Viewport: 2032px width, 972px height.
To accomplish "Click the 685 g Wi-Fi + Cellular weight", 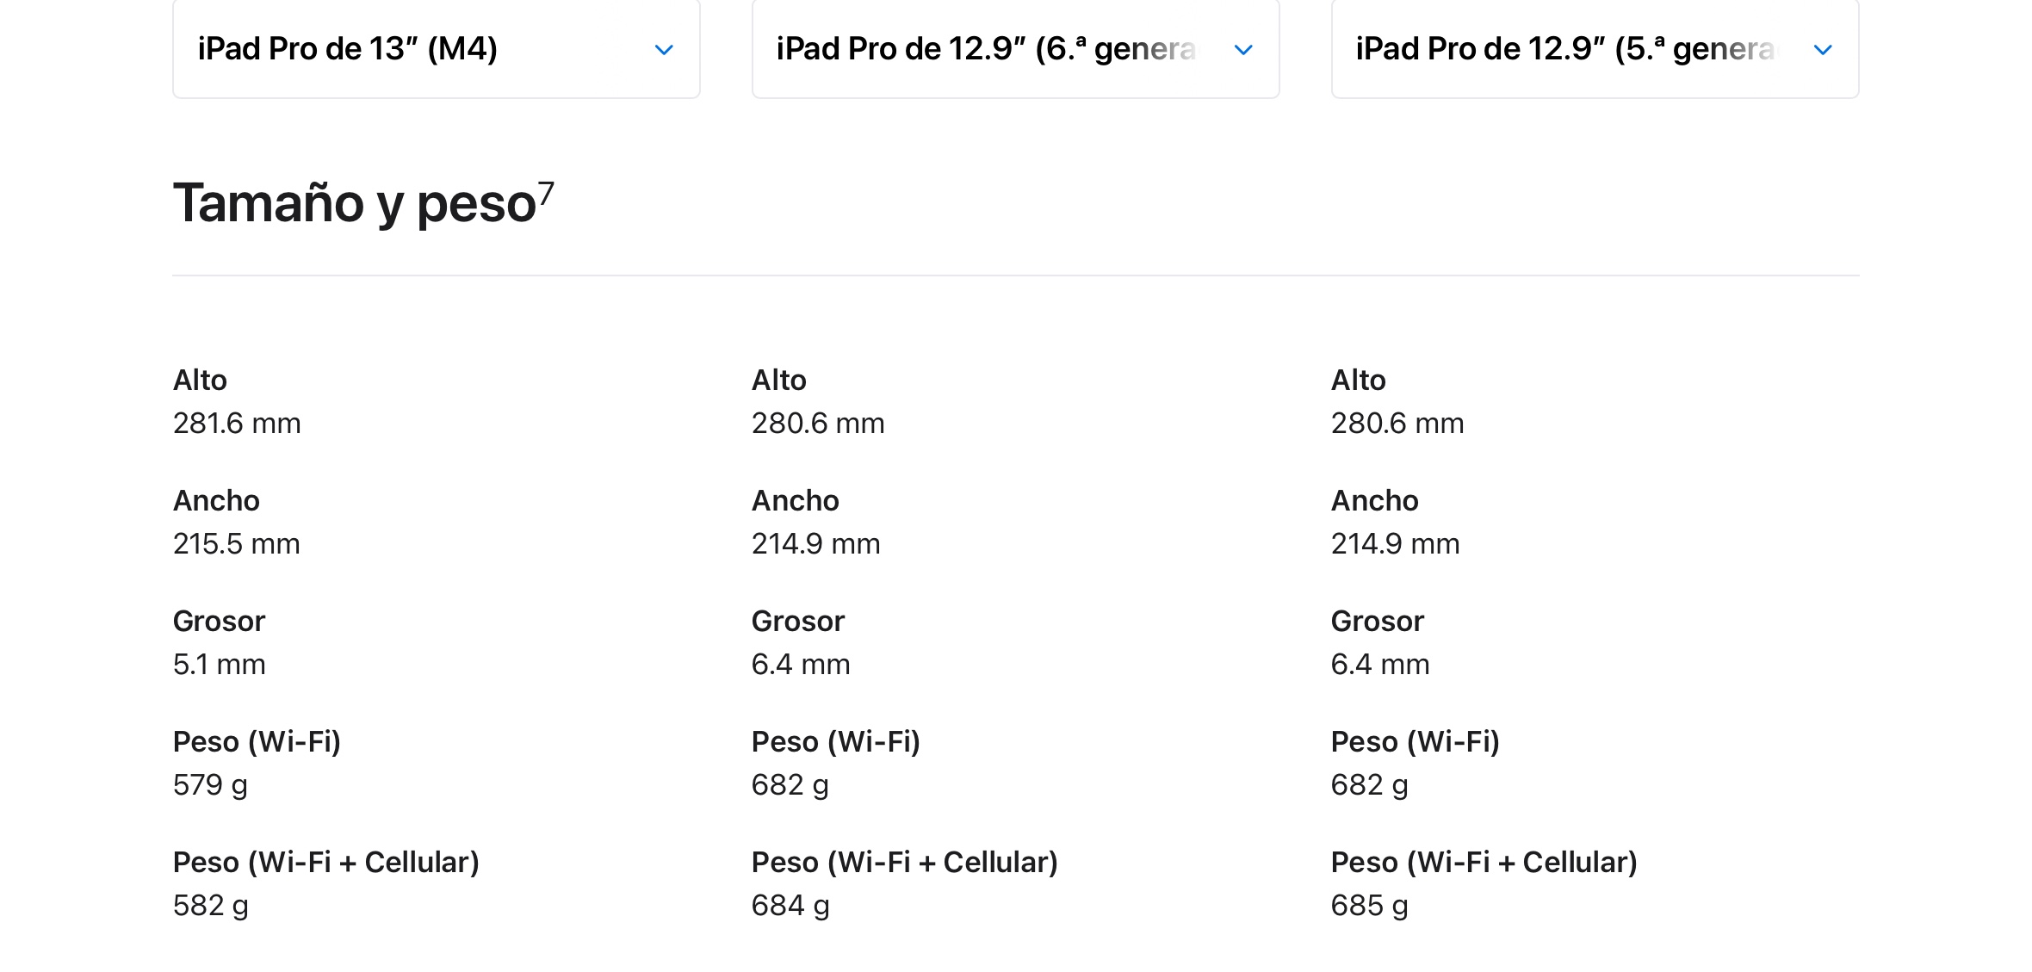I will tap(1369, 906).
